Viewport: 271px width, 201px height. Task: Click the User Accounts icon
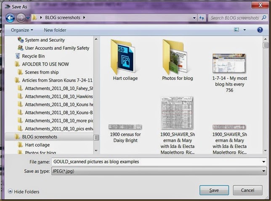click(21, 48)
